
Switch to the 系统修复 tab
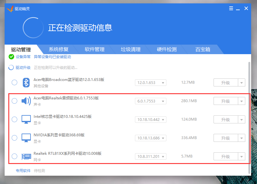tap(59, 49)
